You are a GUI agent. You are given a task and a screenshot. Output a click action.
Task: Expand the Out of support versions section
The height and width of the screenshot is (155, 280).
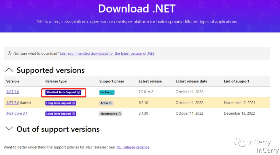tap(9, 129)
